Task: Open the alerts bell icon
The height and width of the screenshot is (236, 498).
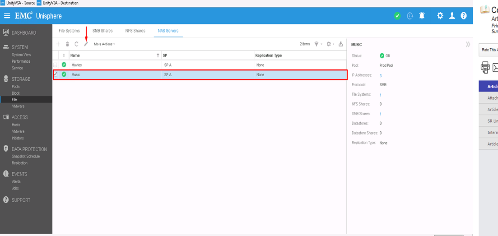Action: pos(422,16)
